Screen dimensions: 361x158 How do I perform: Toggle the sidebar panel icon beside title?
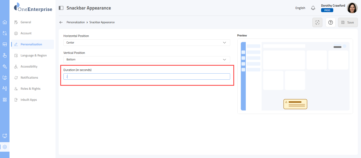pyautogui.click(x=61, y=8)
